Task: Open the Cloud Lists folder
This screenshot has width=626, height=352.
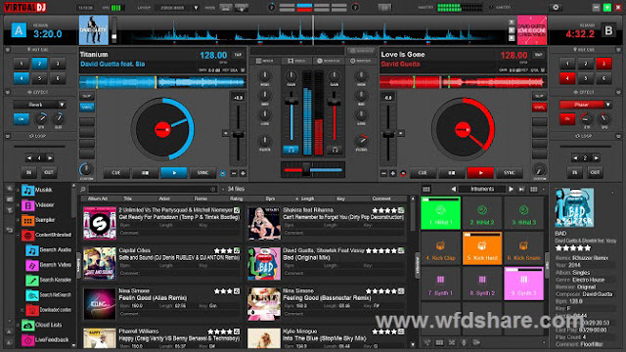Action: coord(42,325)
